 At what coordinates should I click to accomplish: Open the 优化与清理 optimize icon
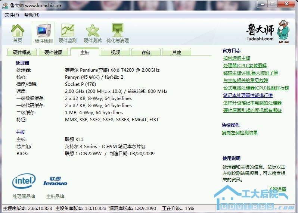point(118,33)
